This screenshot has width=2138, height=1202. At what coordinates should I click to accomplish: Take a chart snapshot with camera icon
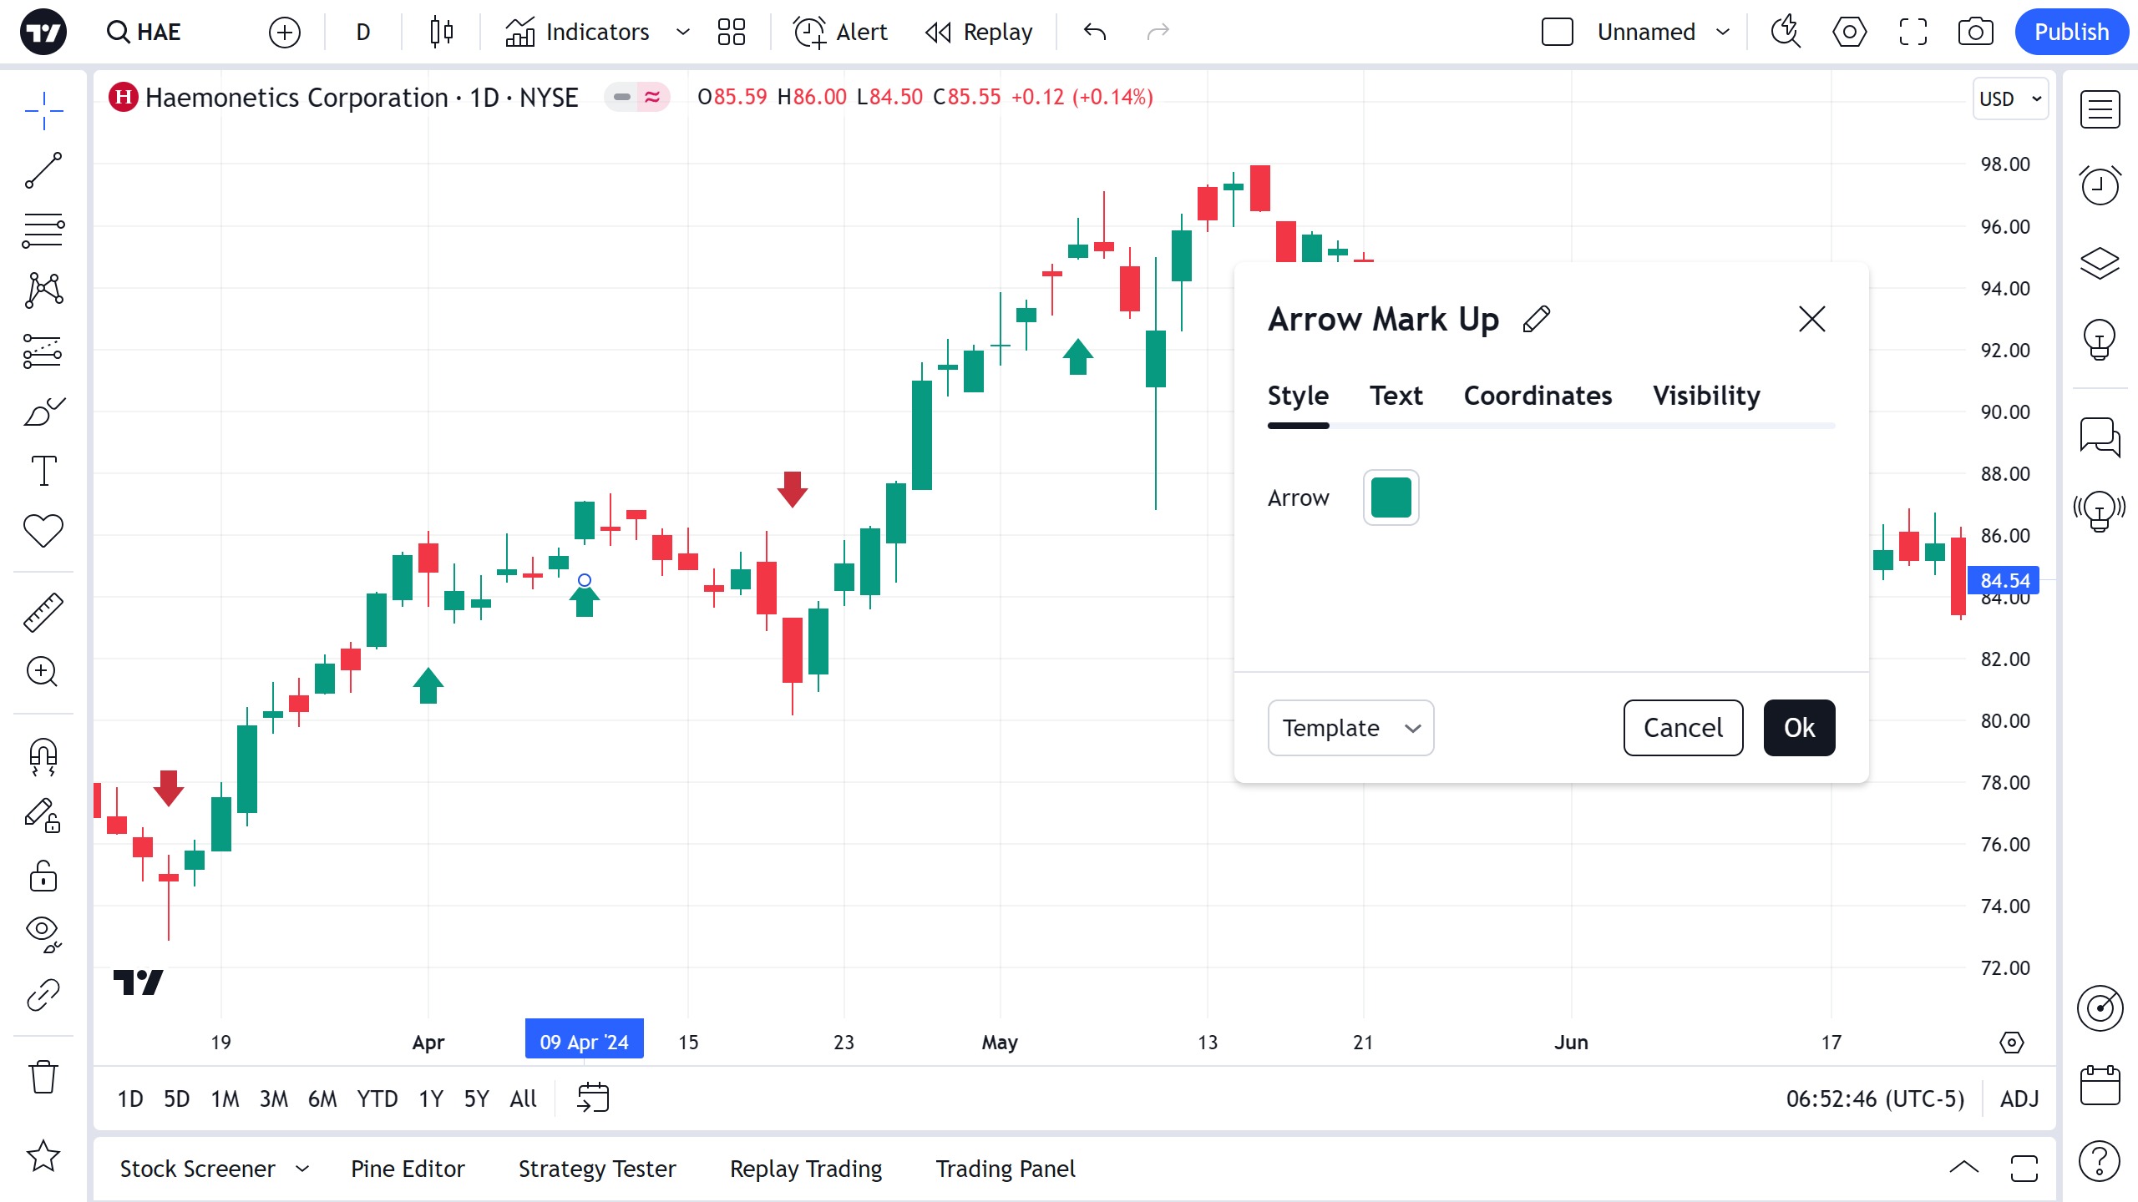click(1975, 32)
